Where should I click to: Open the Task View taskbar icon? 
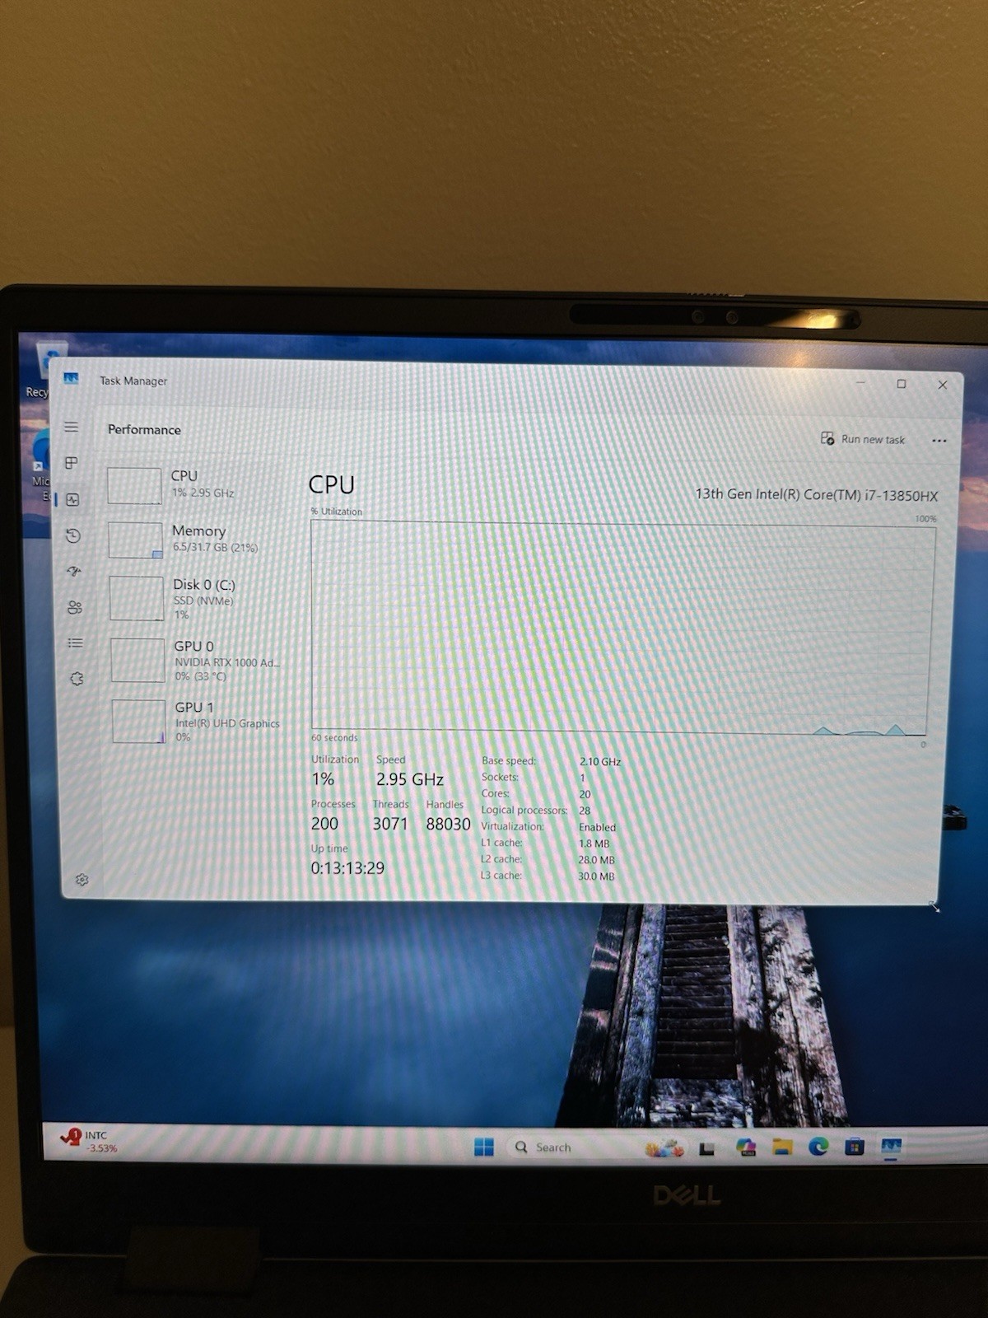click(x=706, y=1148)
